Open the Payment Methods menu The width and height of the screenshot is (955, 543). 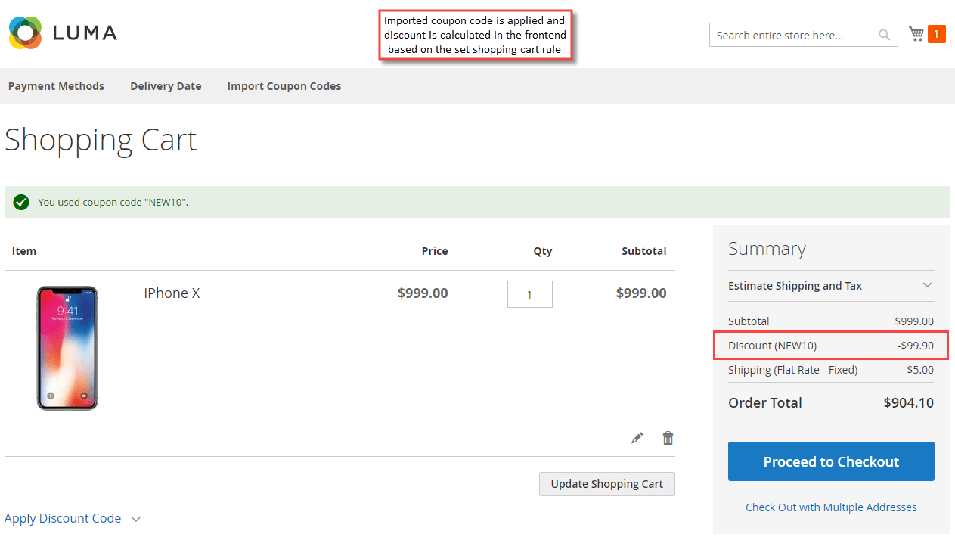56,86
